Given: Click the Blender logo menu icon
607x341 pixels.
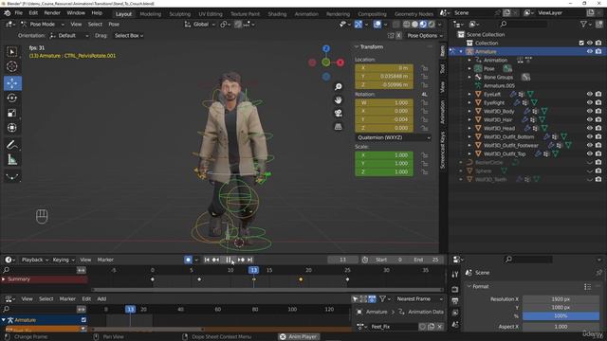Looking at the screenshot, I should pyautogui.click(x=8, y=12).
